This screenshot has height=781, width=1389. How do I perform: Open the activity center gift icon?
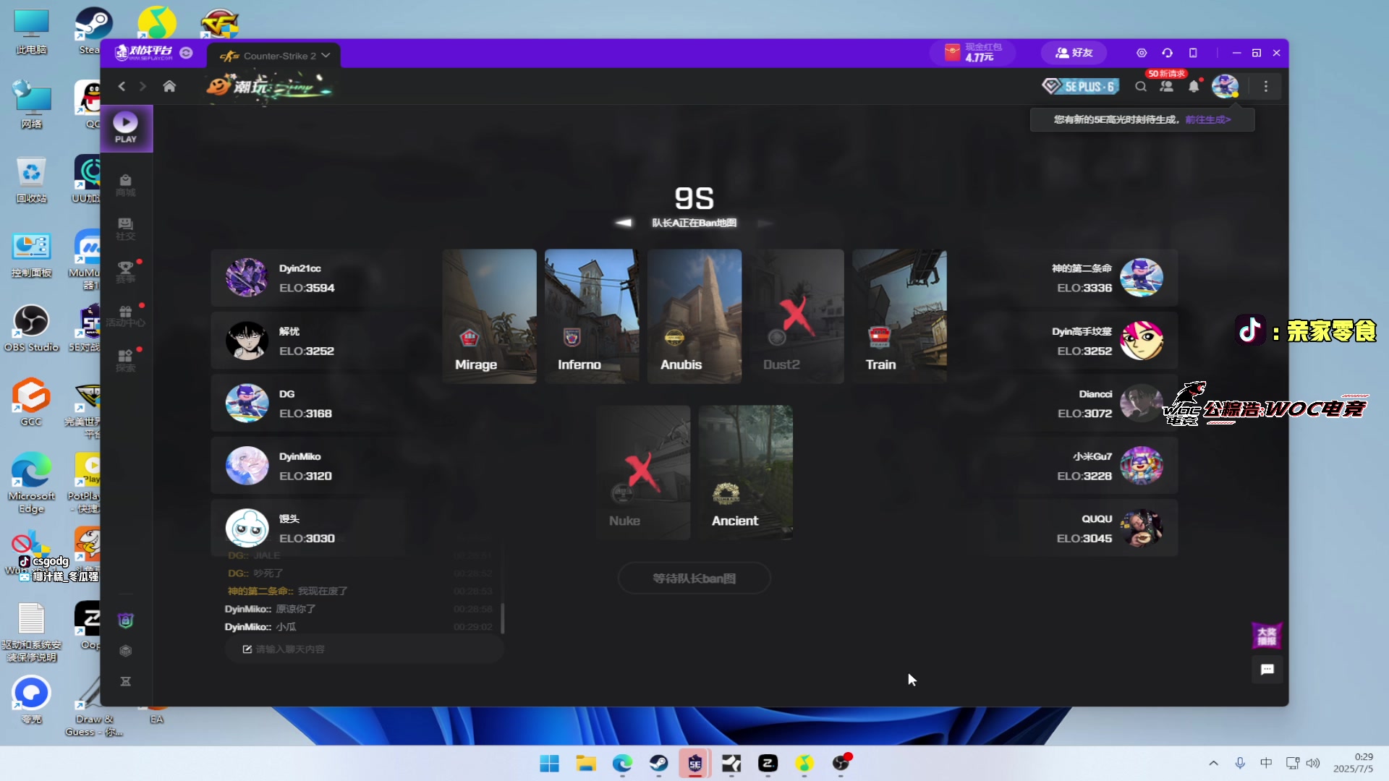pyautogui.click(x=125, y=316)
